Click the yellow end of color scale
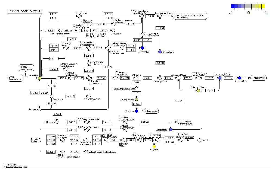Screen dimensions: 272x169 (264, 7)
